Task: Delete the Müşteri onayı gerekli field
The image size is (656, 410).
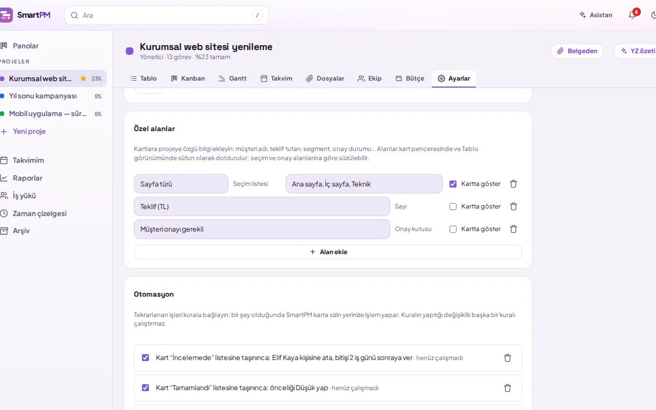Action: [514, 229]
